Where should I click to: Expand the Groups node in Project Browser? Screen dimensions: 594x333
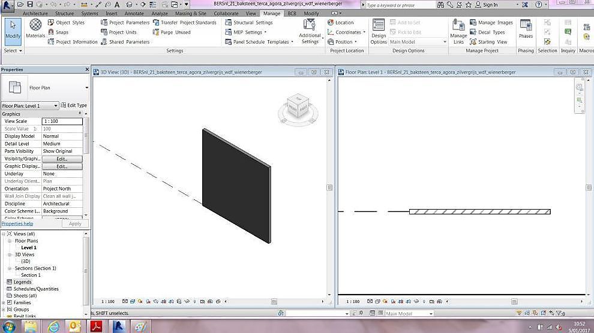4,310
